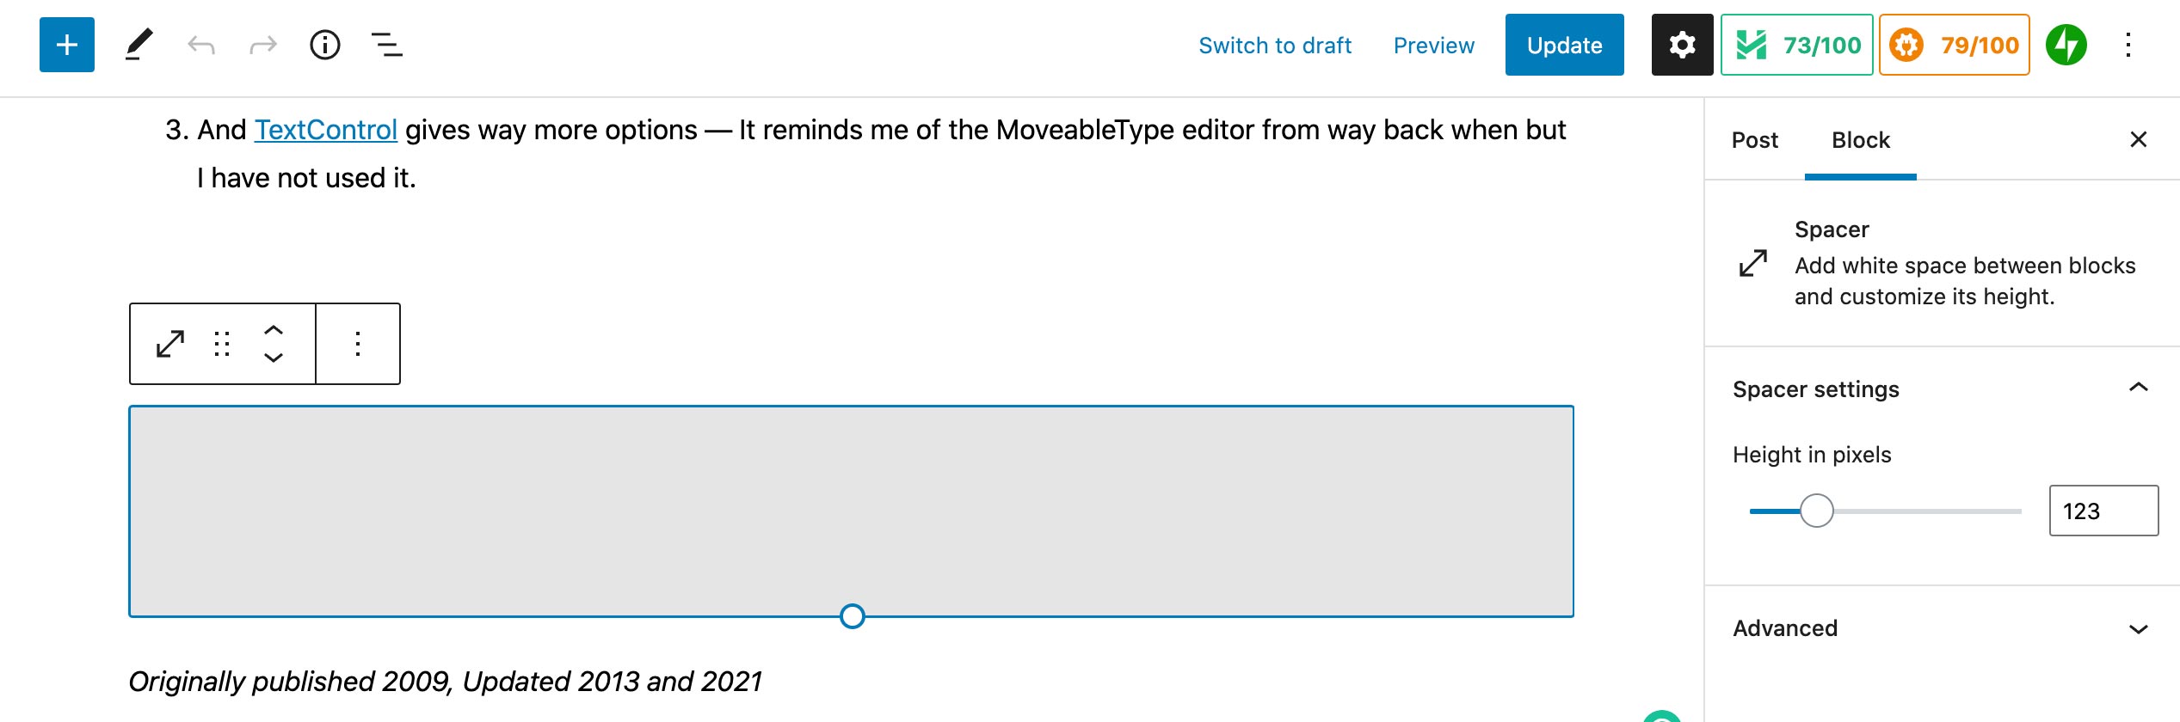Click the Redo arrow

pyautogui.click(x=262, y=45)
